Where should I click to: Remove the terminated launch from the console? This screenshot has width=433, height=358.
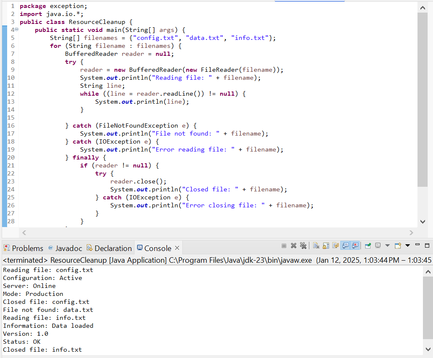293,246
